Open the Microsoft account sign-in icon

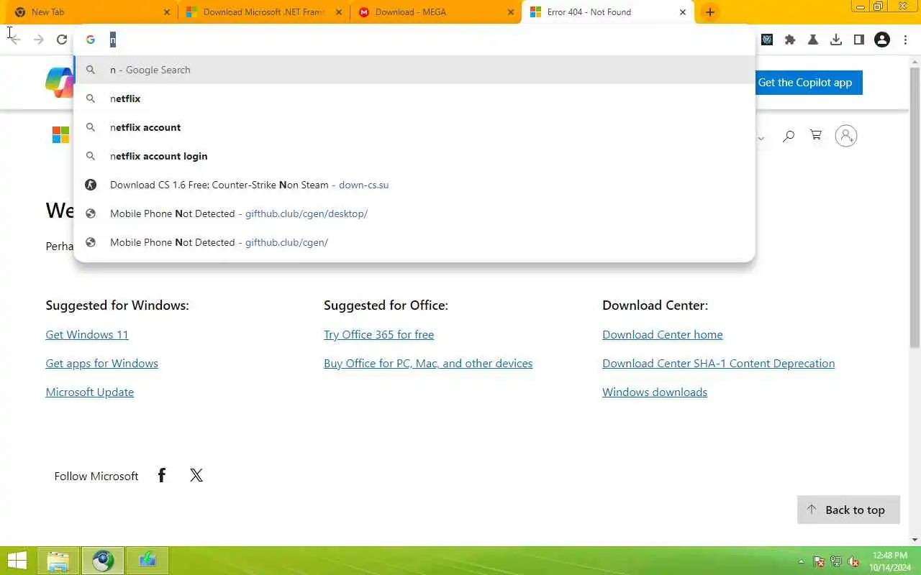click(x=846, y=136)
